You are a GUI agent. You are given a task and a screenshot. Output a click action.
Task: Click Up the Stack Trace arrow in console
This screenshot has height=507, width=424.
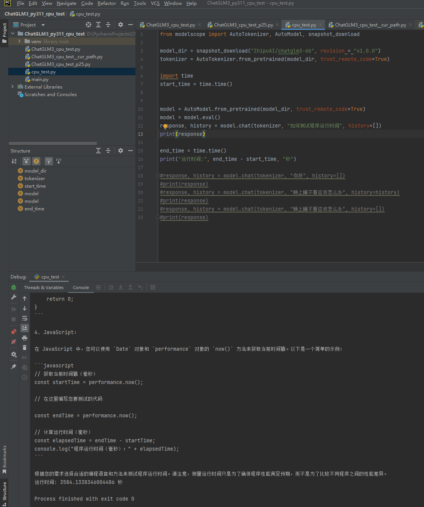[25, 299]
